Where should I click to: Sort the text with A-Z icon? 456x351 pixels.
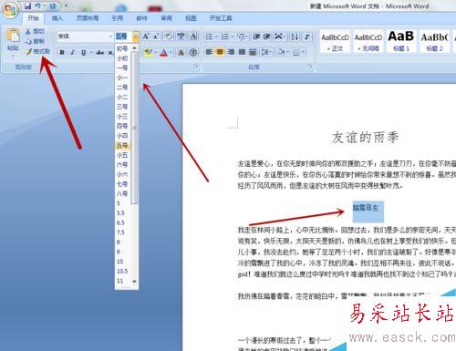pos(295,36)
